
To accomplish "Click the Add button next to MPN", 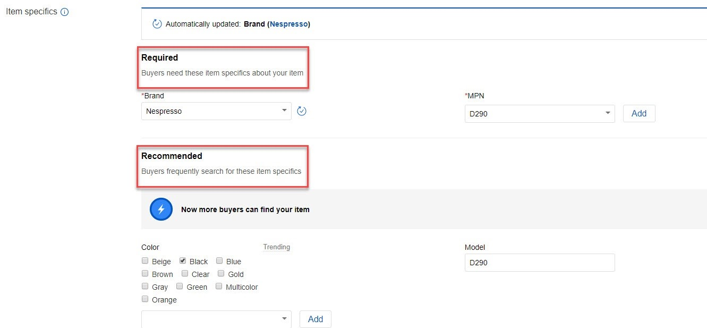I will (639, 114).
